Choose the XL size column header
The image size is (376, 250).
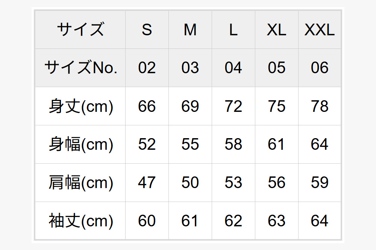[277, 30]
